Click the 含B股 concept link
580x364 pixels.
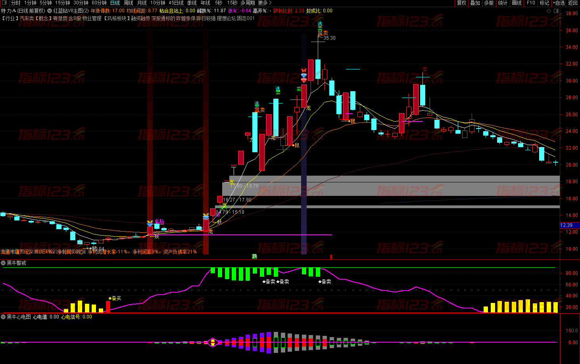pos(75,18)
